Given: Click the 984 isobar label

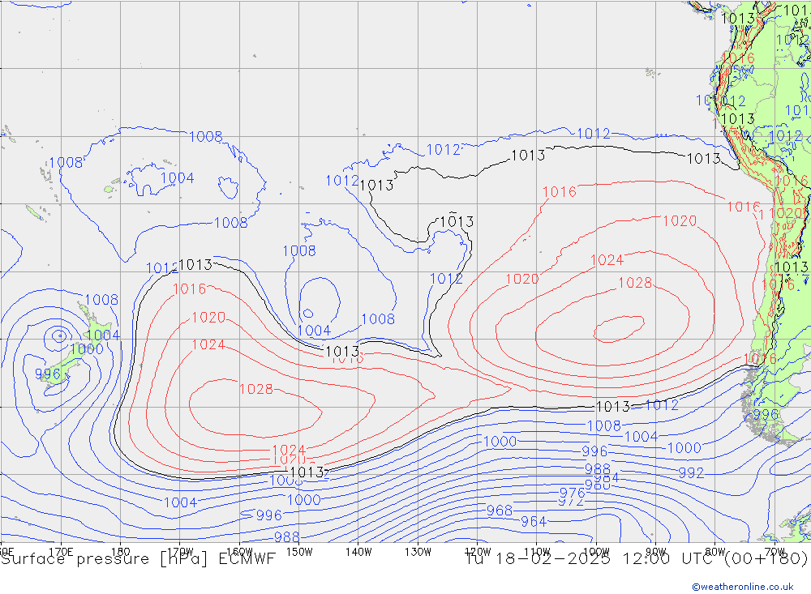Looking at the screenshot, I should pyautogui.click(x=606, y=478).
